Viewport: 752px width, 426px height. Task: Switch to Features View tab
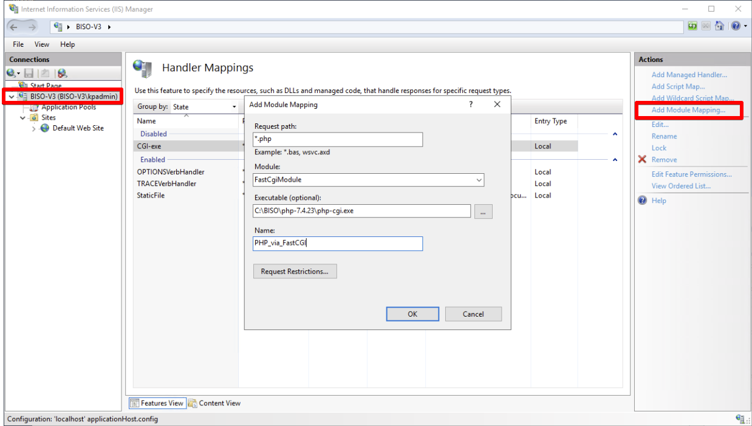(x=157, y=403)
